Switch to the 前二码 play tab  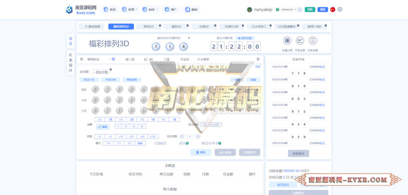[x=130, y=59]
